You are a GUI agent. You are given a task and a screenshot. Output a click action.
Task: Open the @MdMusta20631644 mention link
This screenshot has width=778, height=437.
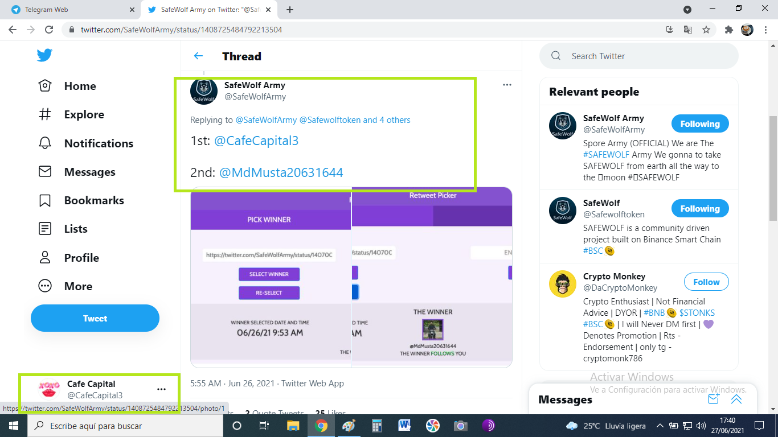tap(281, 172)
